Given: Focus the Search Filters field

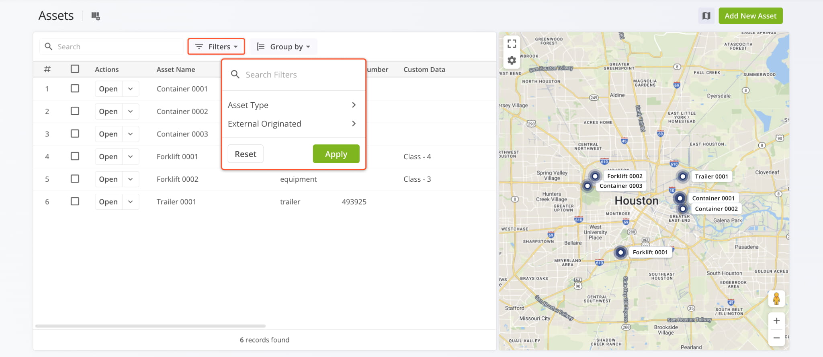Looking at the screenshot, I should [293, 75].
